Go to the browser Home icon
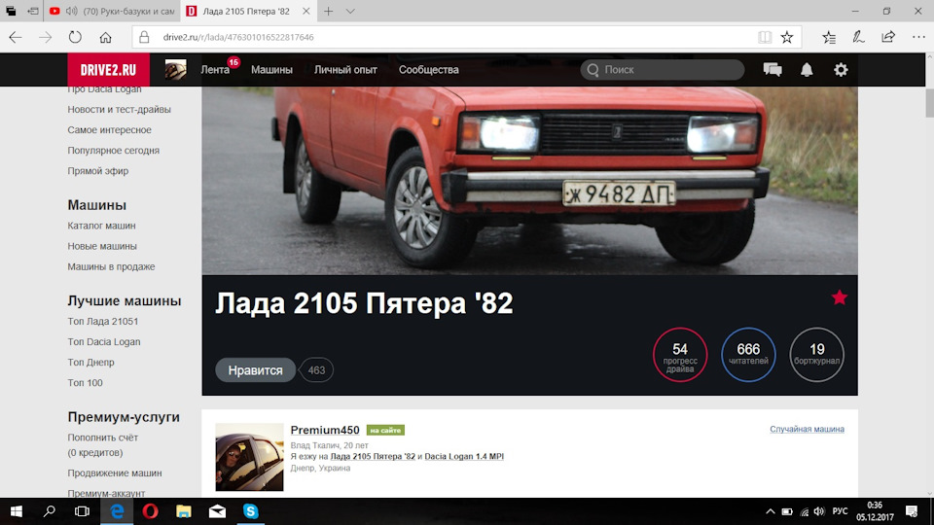Viewport: 934px width, 525px height. (105, 37)
